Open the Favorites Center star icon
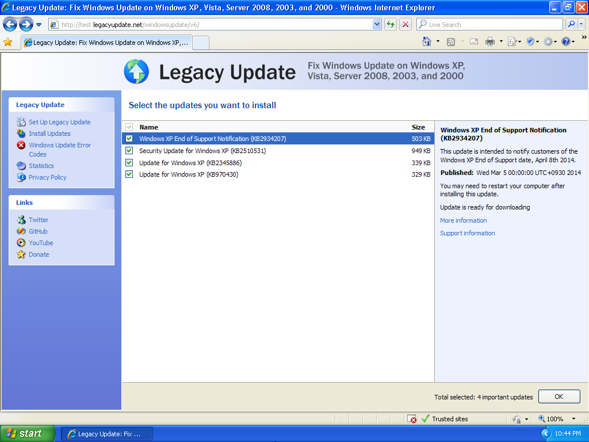 point(8,42)
